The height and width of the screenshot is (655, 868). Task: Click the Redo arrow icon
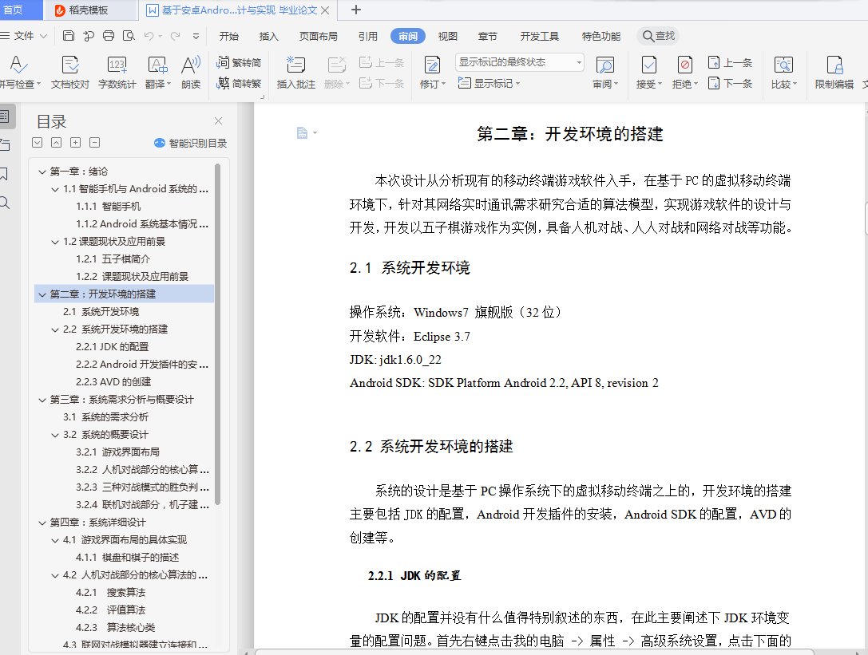(x=175, y=36)
